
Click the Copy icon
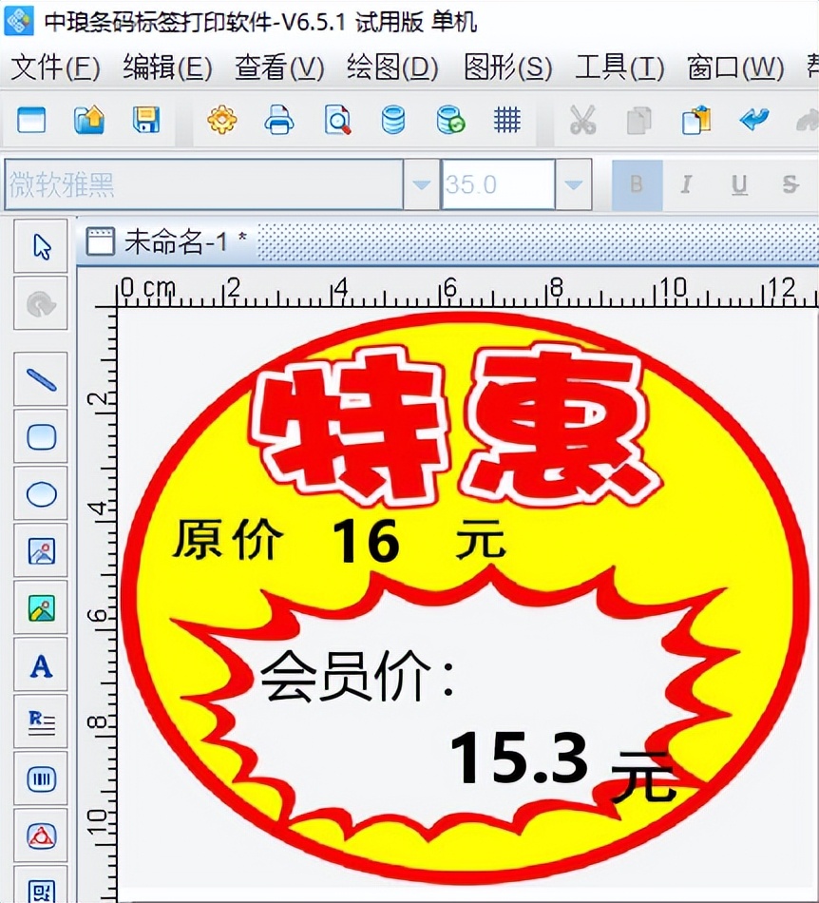tap(638, 121)
